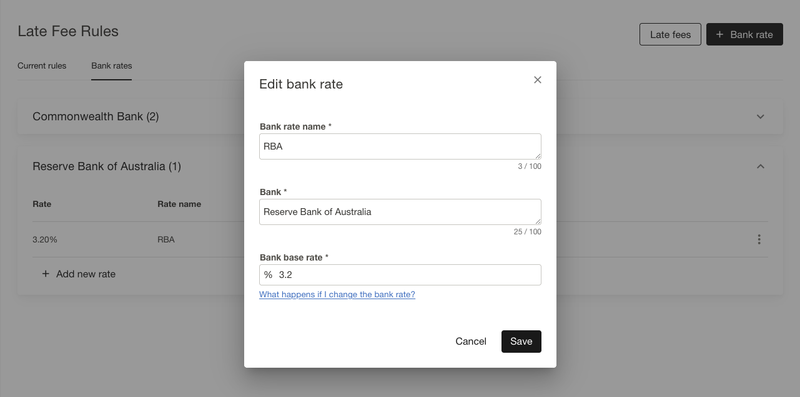Grab the resize handle of Bank rate name field
800x397 pixels.
pyautogui.click(x=537, y=155)
